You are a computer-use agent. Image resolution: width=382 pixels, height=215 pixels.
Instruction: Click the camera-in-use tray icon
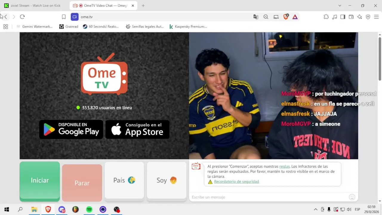pyautogui.click(x=323, y=209)
